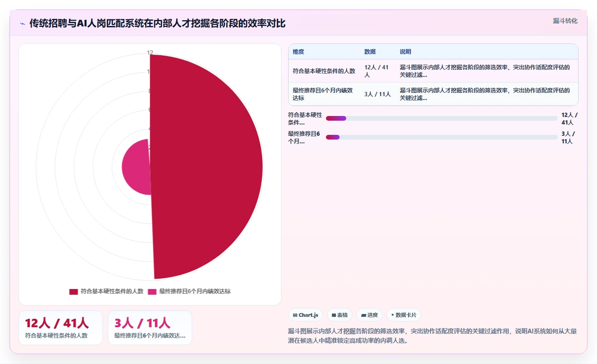
Task: Click legend label 最终推荐且6个月内绩效达标
Action: tap(195, 291)
